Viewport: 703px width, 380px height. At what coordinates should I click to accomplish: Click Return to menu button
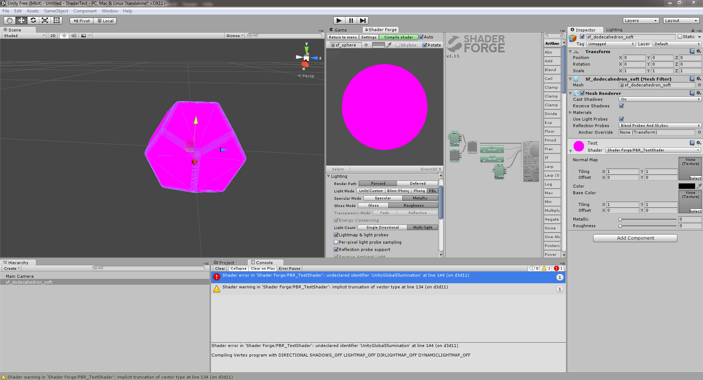pyautogui.click(x=343, y=37)
